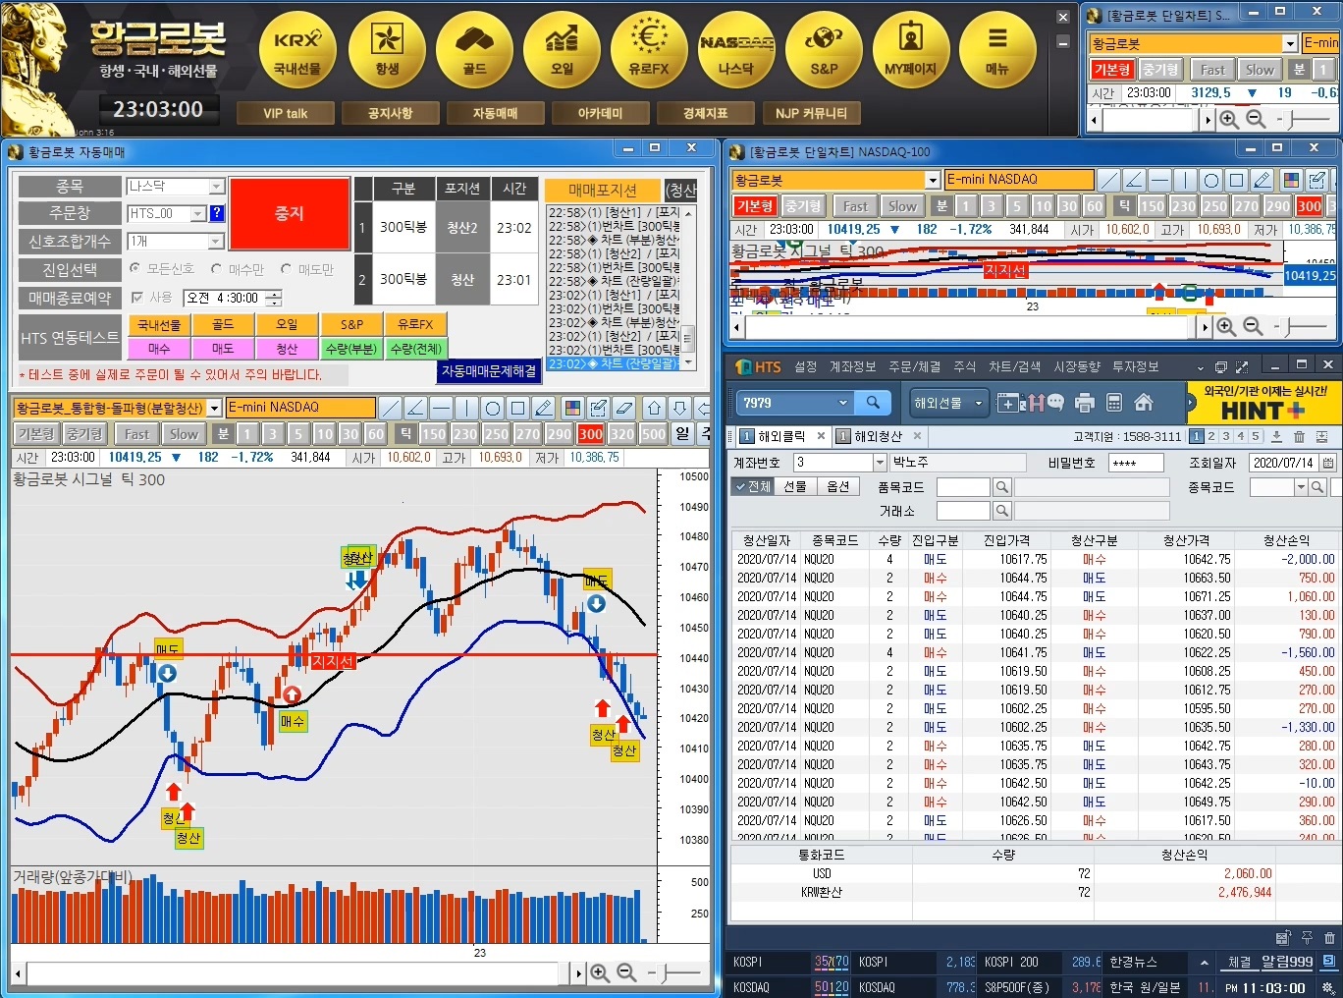Screen dimensions: 1343x998
Task: Select the diagonal line tool in signal chart
Action: point(390,408)
